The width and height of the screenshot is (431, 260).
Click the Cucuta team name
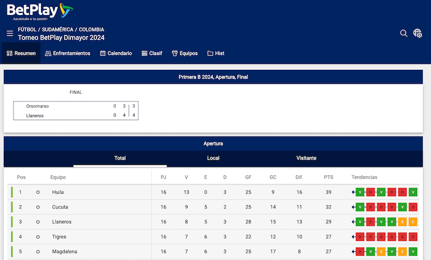(x=61, y=207)
